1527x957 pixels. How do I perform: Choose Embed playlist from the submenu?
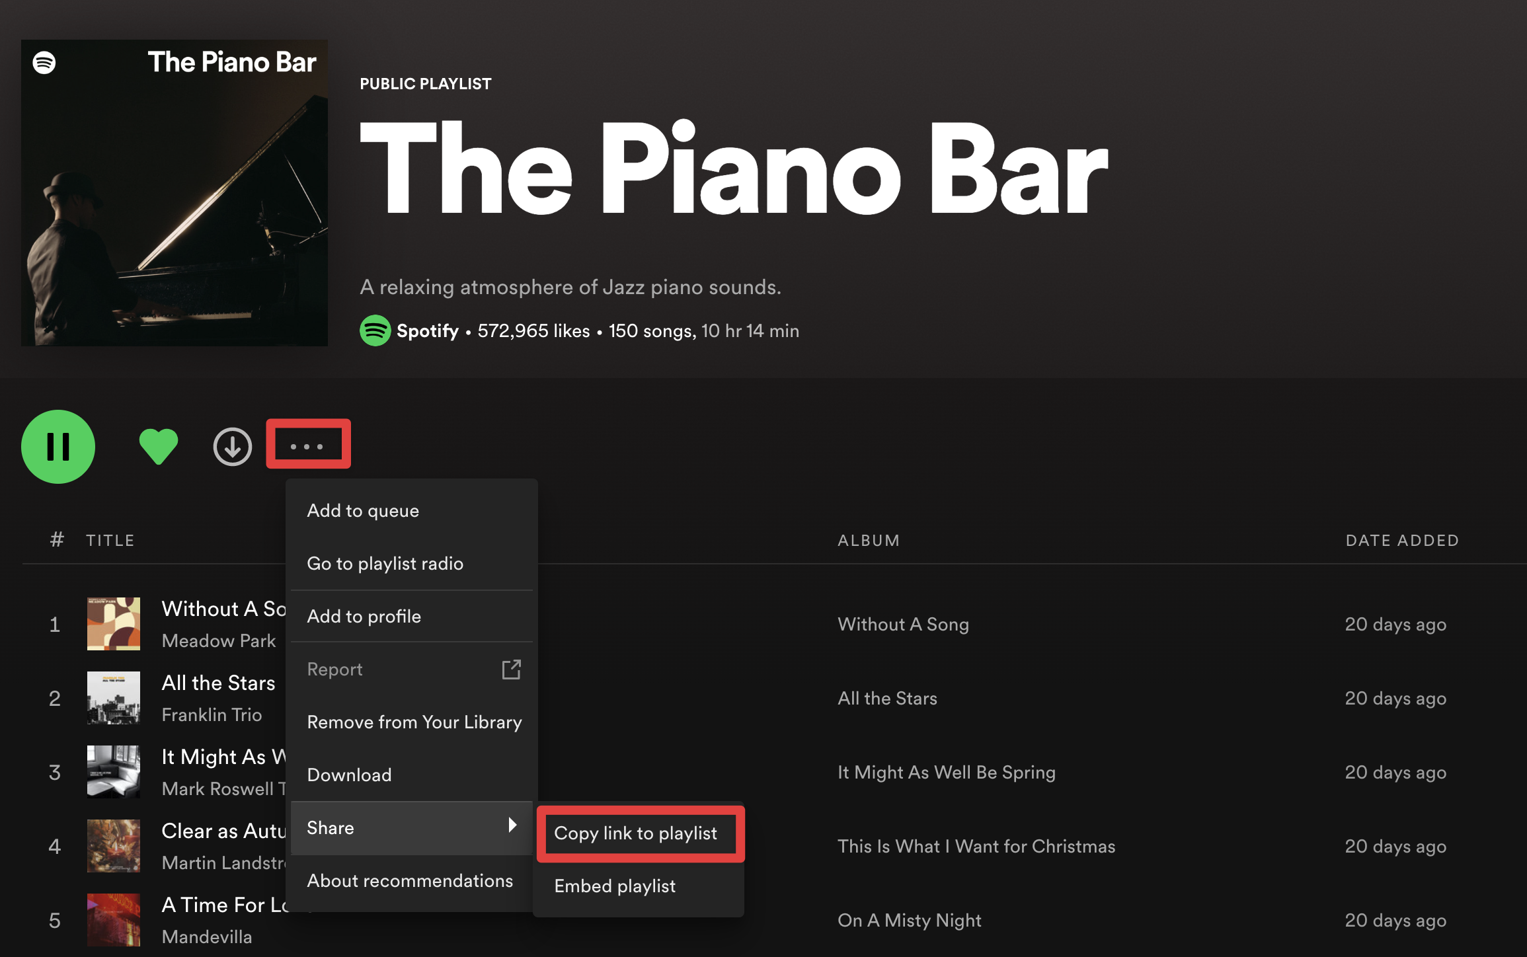pyautogui.click(x=615, y=886)
